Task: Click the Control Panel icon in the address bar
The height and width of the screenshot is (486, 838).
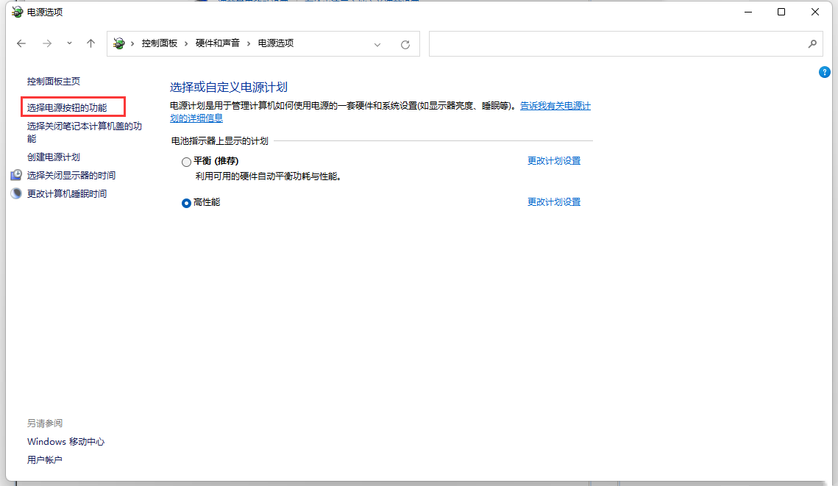Action: [118, 43]
